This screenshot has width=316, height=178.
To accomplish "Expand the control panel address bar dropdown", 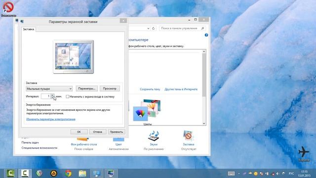I will (x=148, y=29).
